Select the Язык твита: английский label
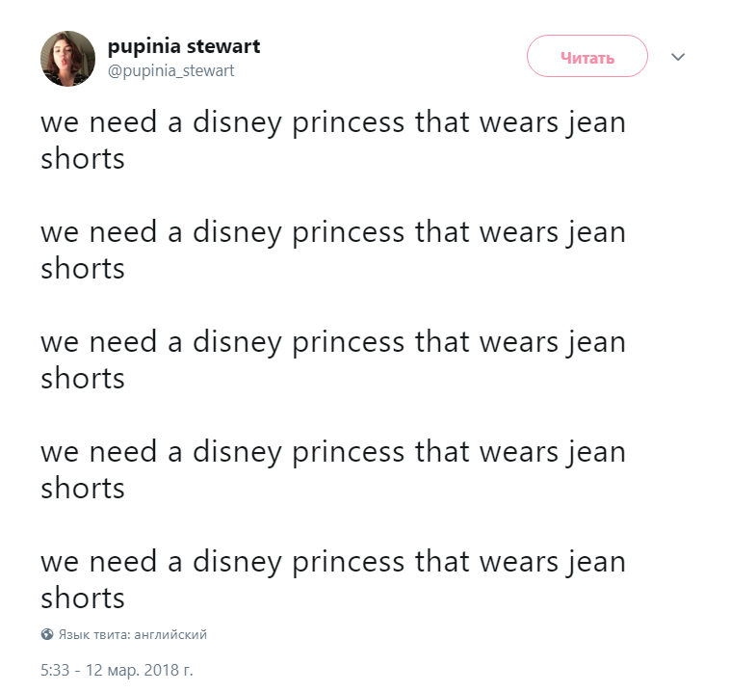The image size is (731, 692). (x=132, y=634)
